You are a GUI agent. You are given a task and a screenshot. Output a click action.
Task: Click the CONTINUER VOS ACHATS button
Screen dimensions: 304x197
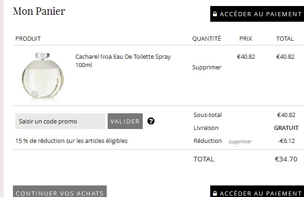click(x=60, y=193)
